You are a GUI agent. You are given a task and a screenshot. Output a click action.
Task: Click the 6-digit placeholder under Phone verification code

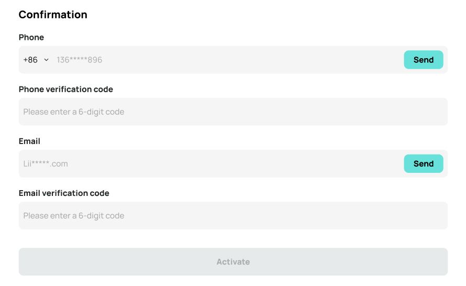click(x=74, y=112)
